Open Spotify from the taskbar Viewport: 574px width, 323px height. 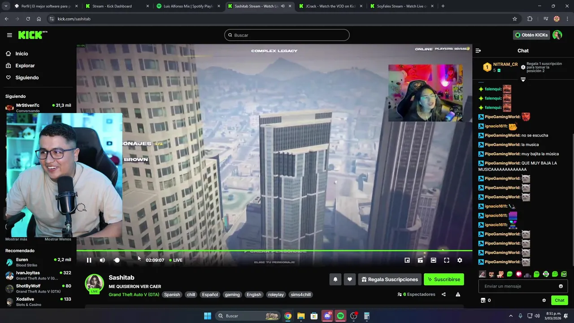[340, 316]
